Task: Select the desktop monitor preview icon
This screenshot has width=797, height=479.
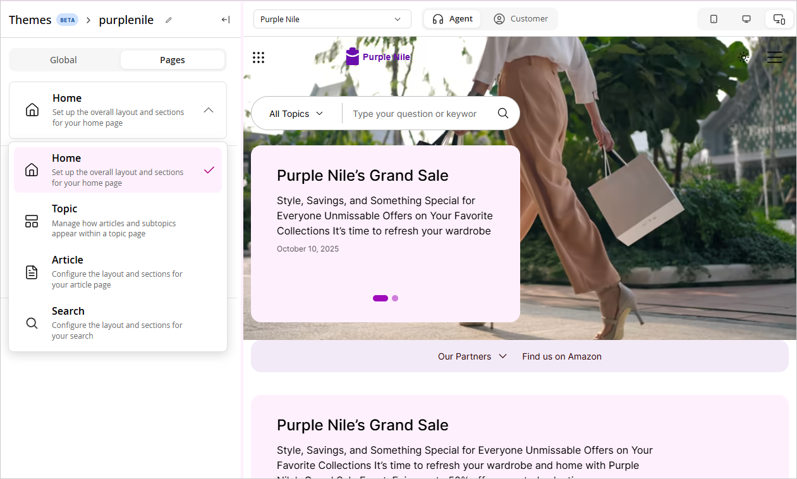Action: (746, 19)
